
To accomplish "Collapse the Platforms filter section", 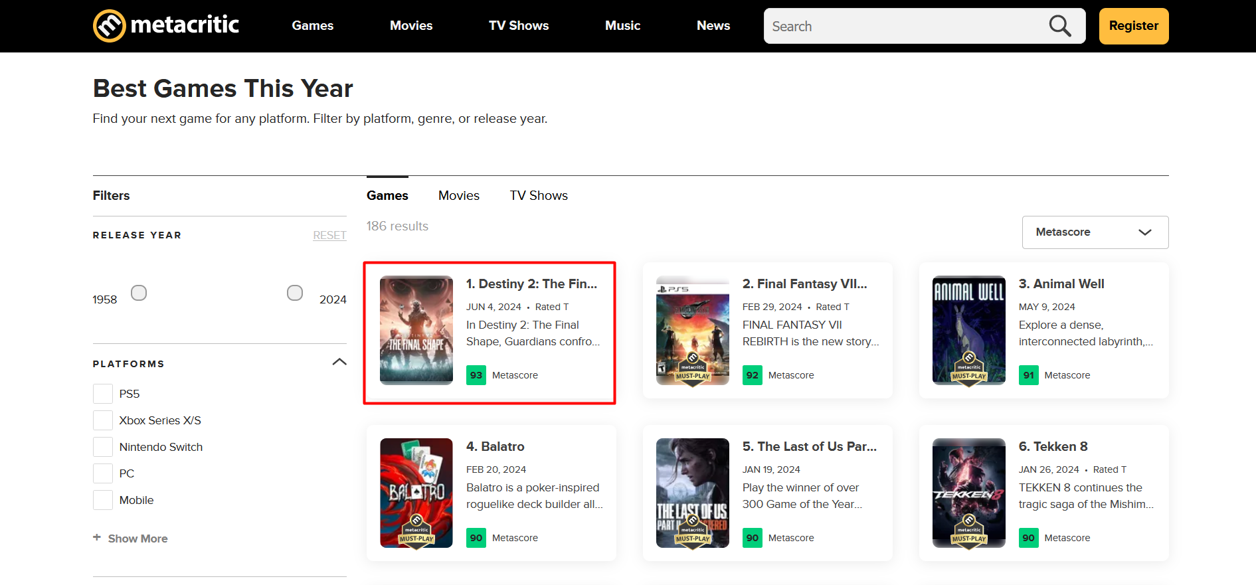I will click(339, 362).
